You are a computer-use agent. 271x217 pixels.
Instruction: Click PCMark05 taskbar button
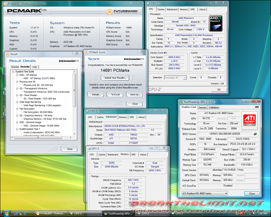click(51, 214)
